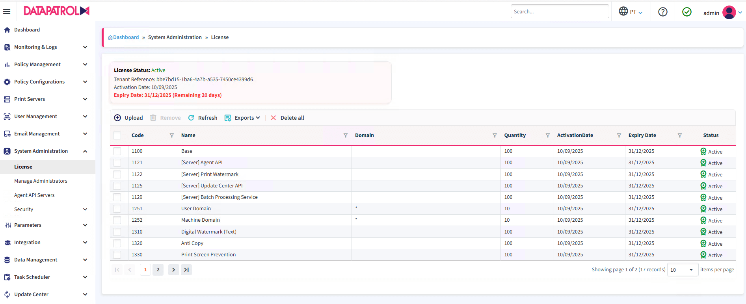The width and height of the screenshot is (746, 304).
Task: Open Manage Administrators in sidebar
Action: tap(41, 181)
